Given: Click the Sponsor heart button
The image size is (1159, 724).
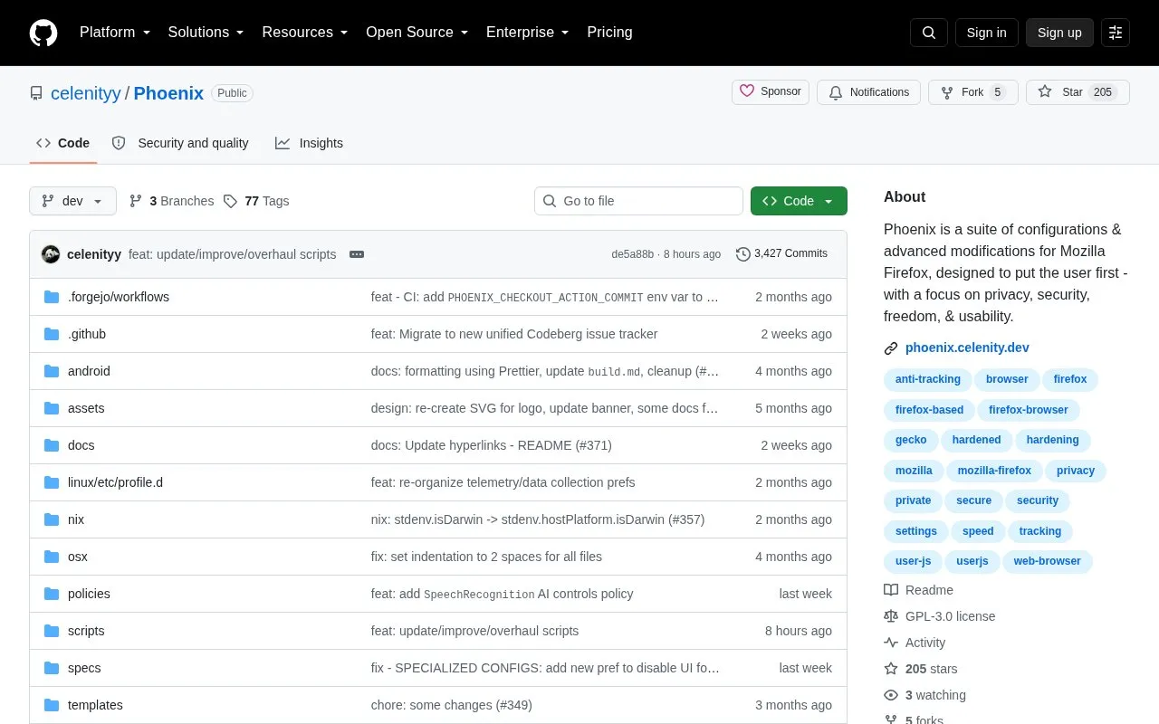Looking at the screenshot, I should click(x=771, y=92).
